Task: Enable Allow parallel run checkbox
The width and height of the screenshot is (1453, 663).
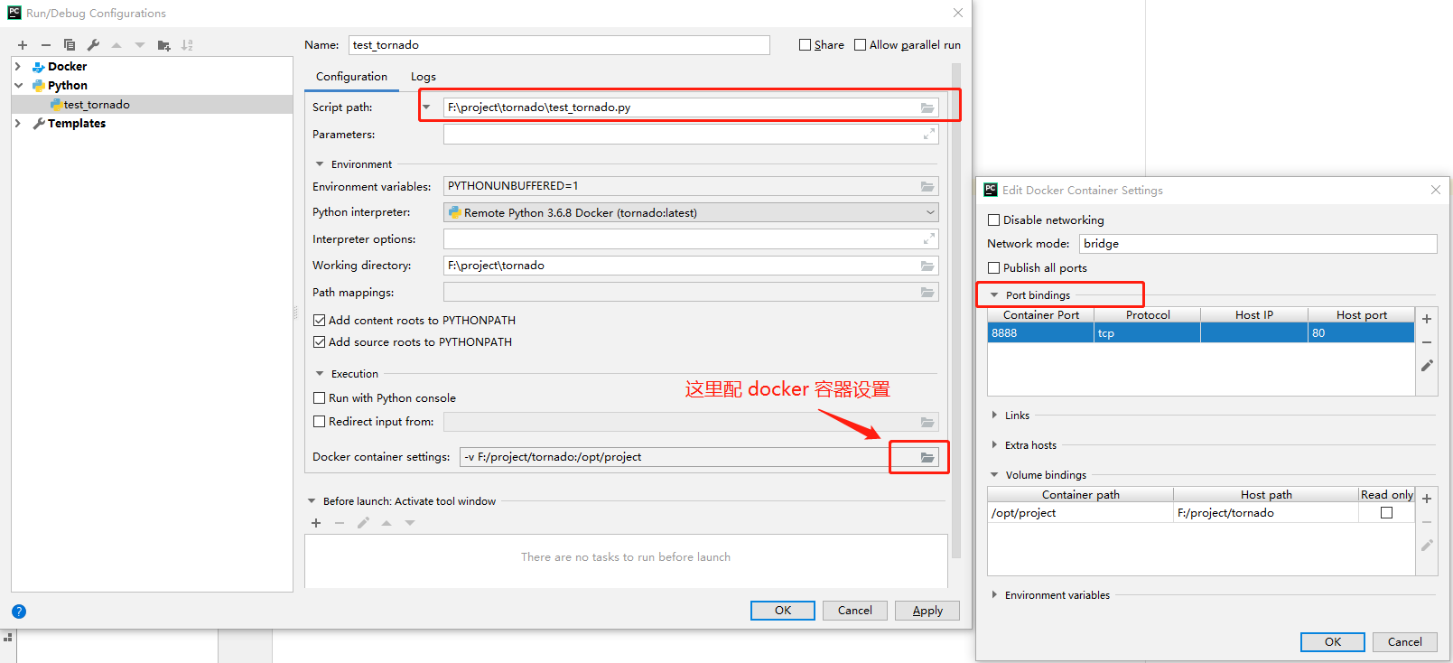Action: [860, 45]
